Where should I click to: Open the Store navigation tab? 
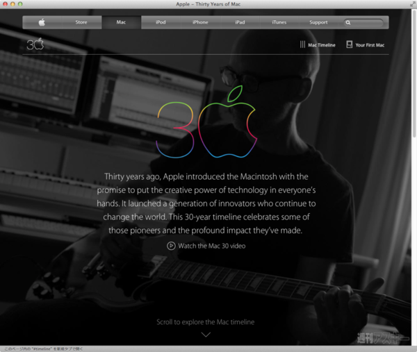81,22
